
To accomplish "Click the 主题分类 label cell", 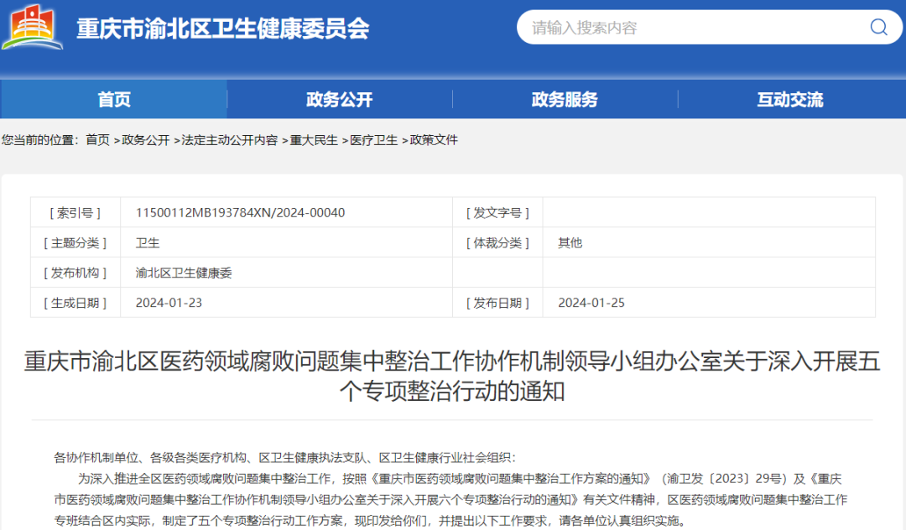I will click(75, 242).
